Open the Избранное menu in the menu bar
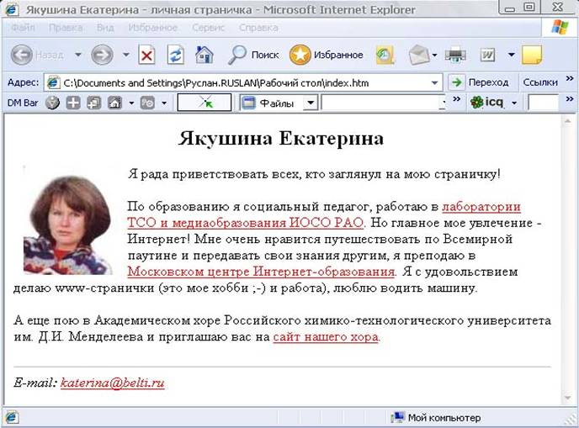 point(153,28)
